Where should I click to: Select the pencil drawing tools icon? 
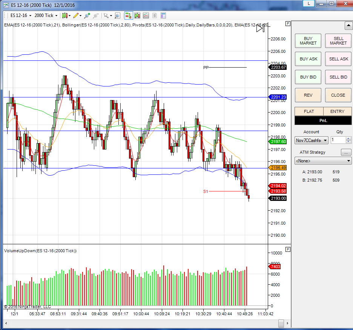point(76,15)
